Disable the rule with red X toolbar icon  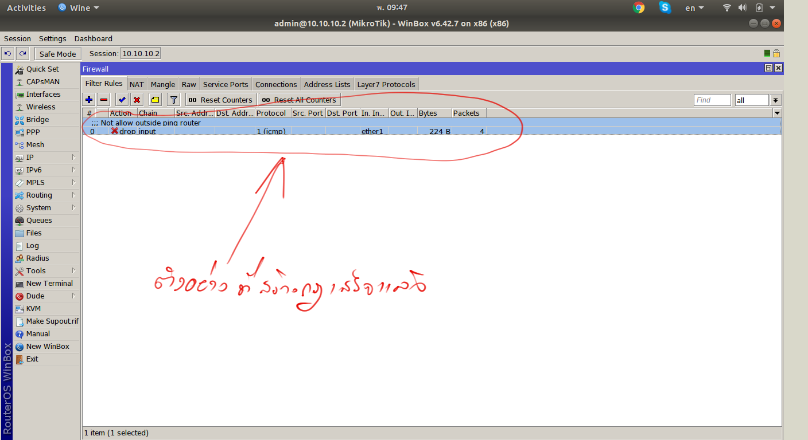pos(137,100)
